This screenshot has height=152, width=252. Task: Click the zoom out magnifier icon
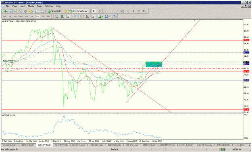click(80, 16)
